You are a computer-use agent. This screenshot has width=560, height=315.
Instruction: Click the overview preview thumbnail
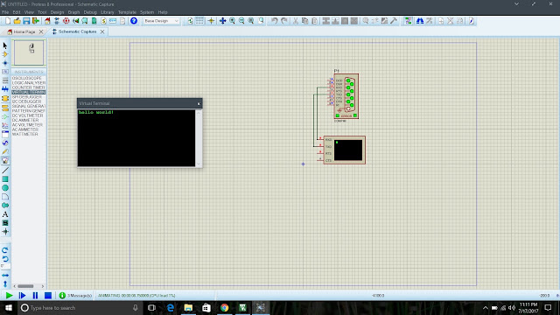(x=29, y=52)
